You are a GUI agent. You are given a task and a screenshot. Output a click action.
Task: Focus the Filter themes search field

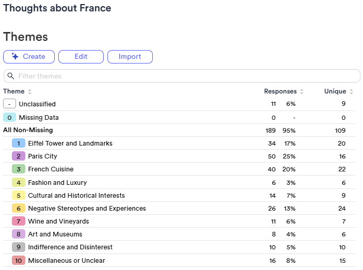tap(186, 76)
